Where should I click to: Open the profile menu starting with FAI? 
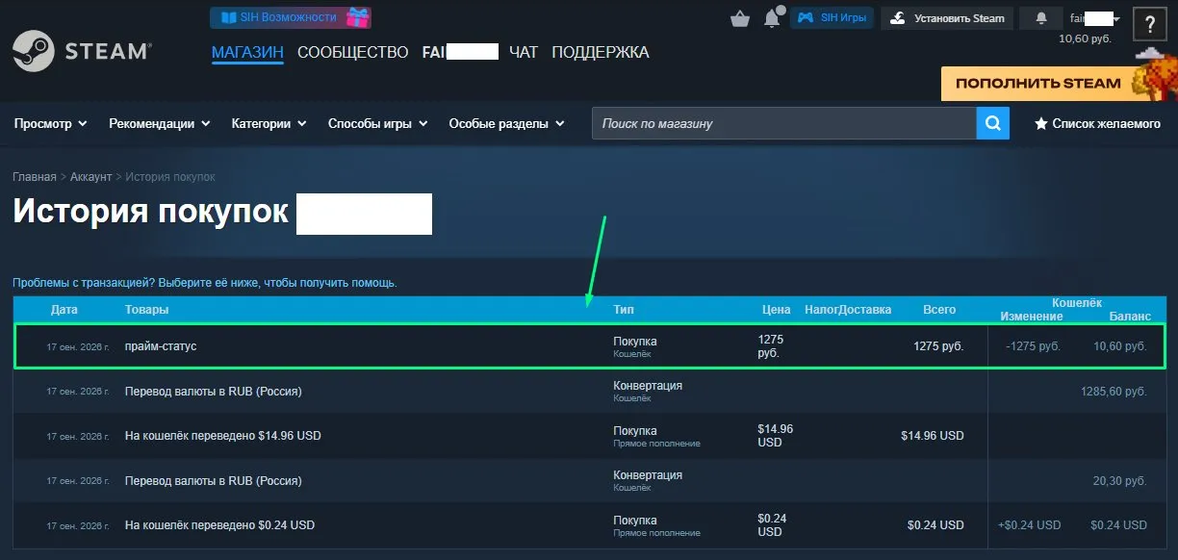pos(460,52)
